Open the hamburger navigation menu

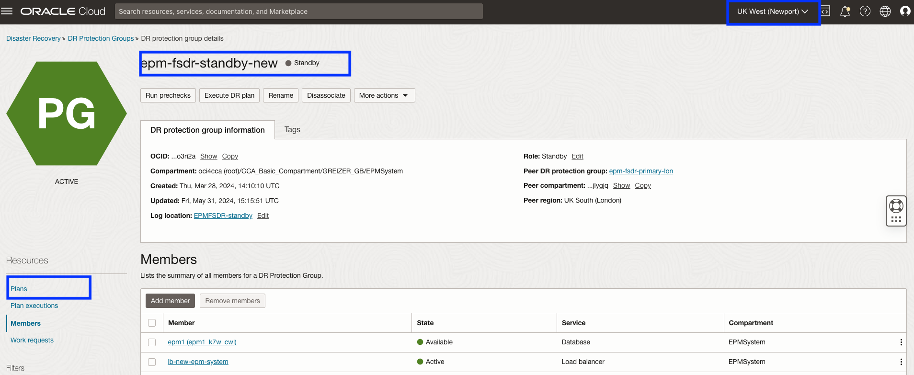coord(7,11)
